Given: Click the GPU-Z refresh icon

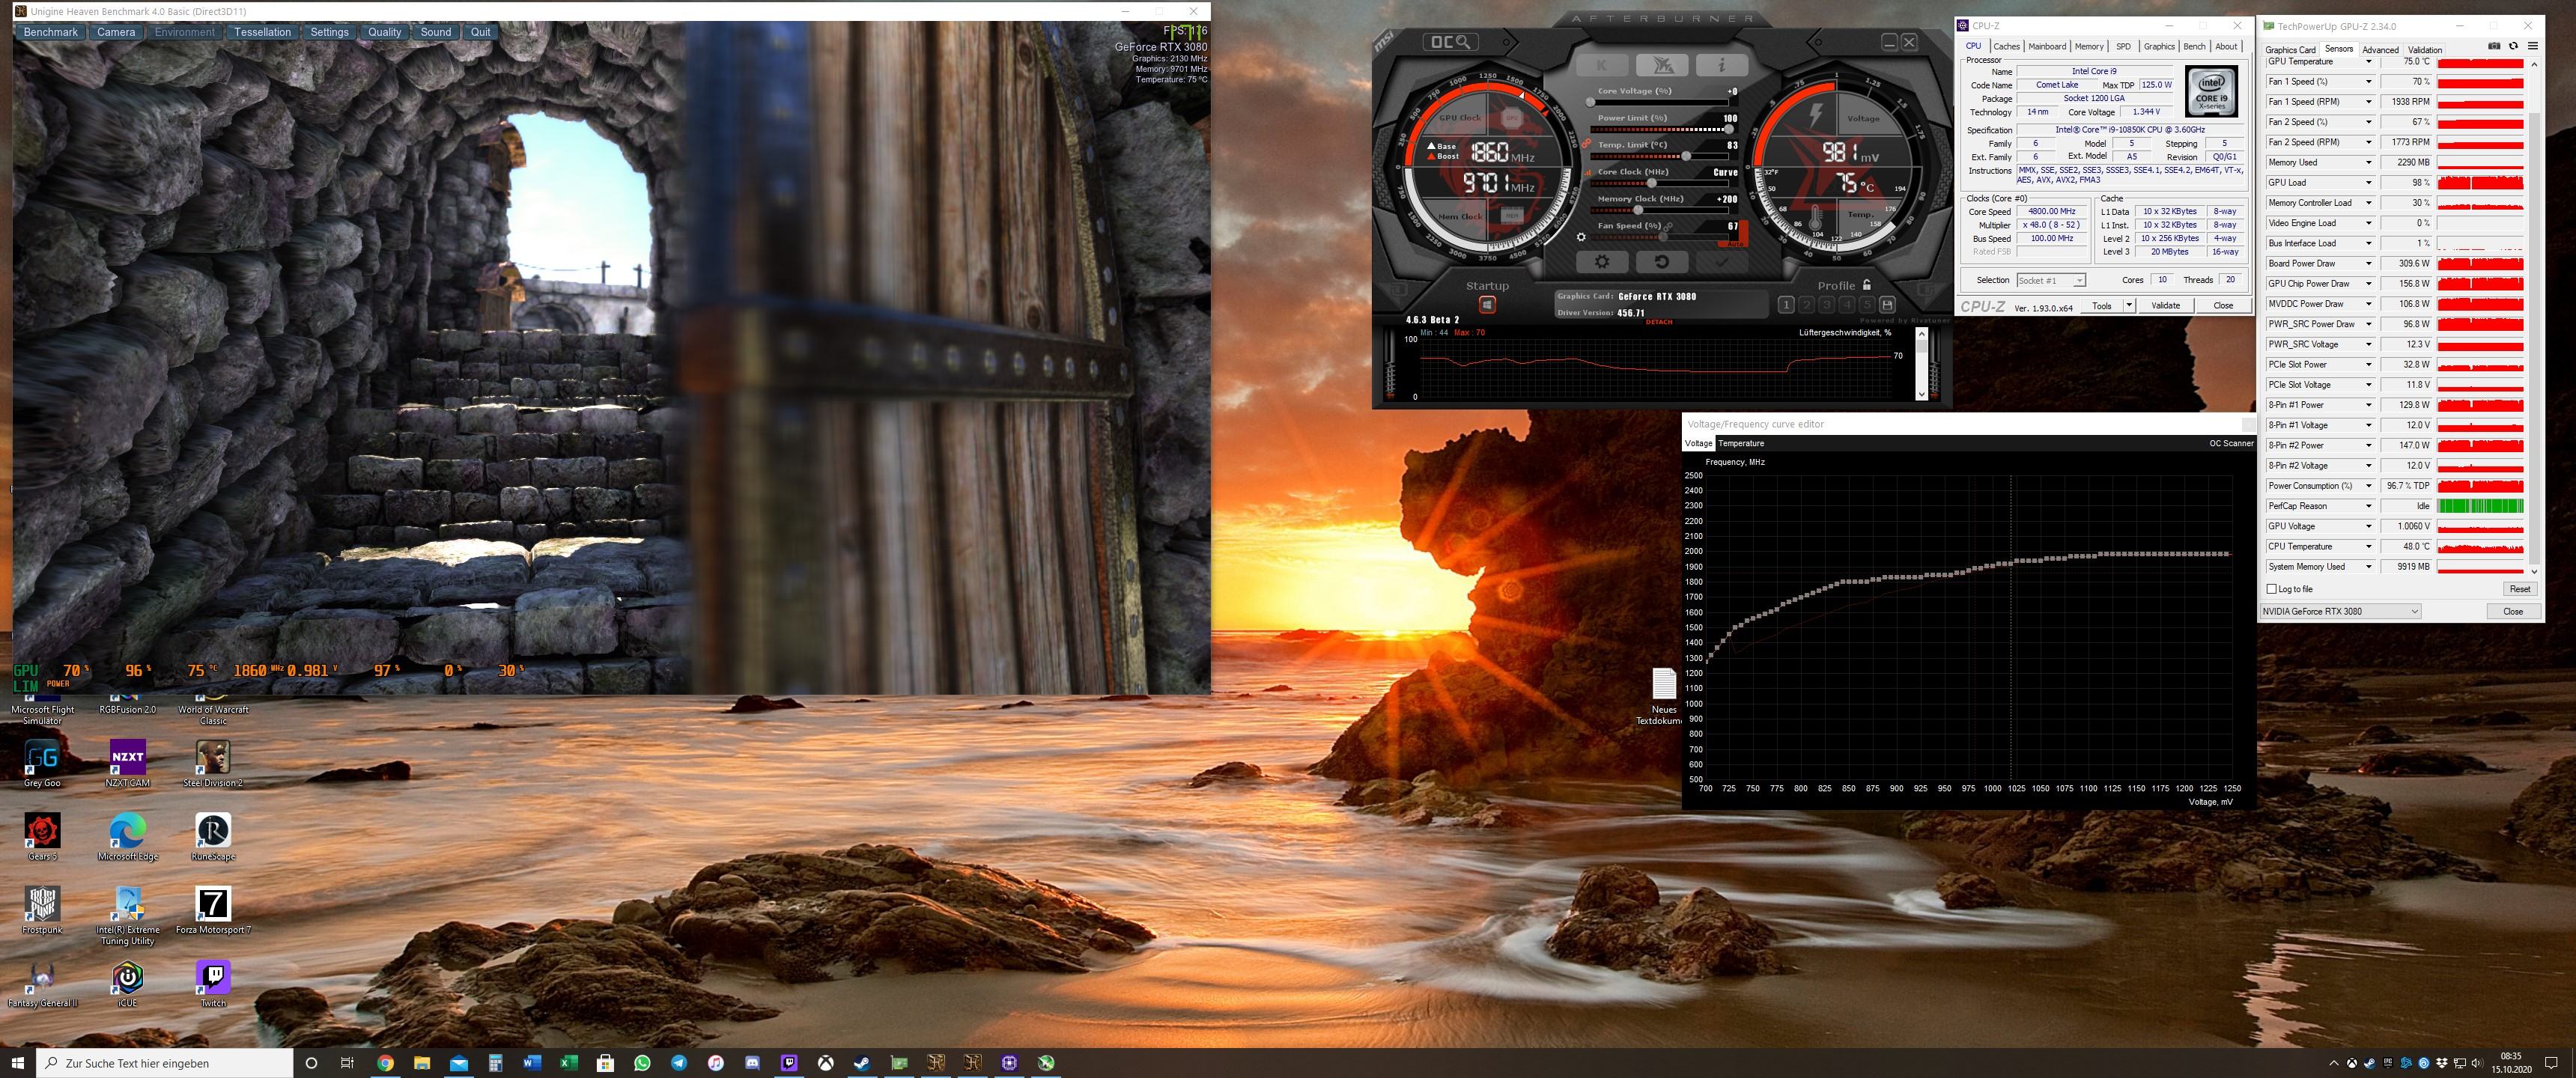Looking at the screenshot, I should [x=2513, y=46].
